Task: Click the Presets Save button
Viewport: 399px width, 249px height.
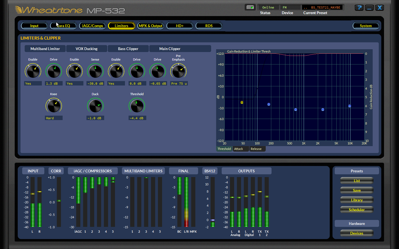Action: click(357, 190)
